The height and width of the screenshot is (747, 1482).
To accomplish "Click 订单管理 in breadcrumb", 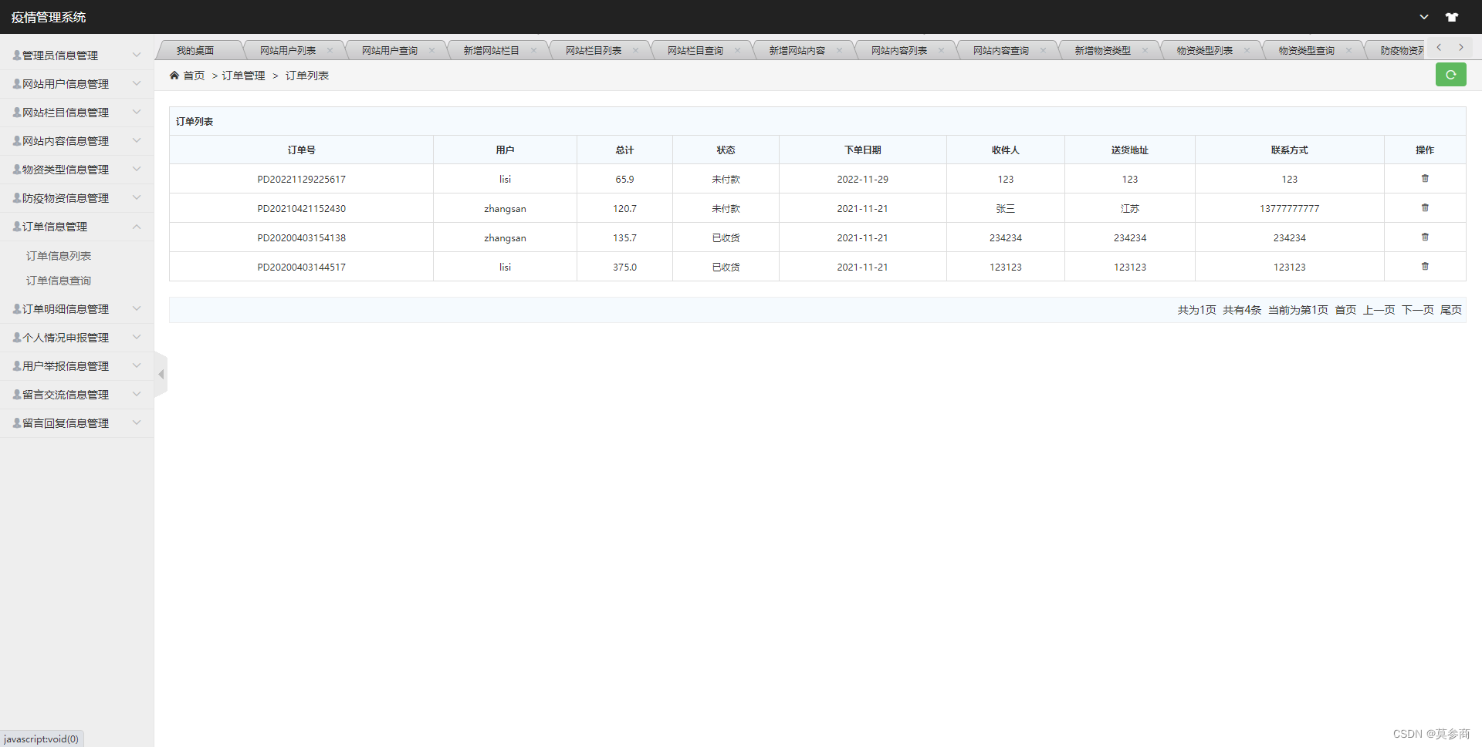I will 244,76.
